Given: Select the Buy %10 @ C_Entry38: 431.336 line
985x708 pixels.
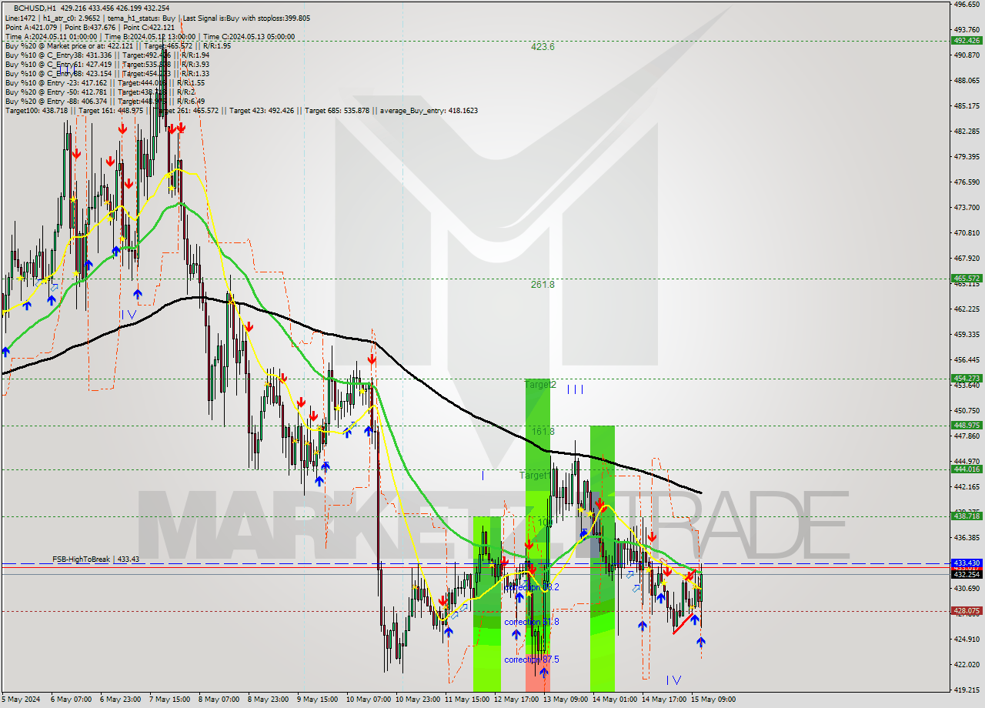Looking at the screenshot, I should point(107,55).
